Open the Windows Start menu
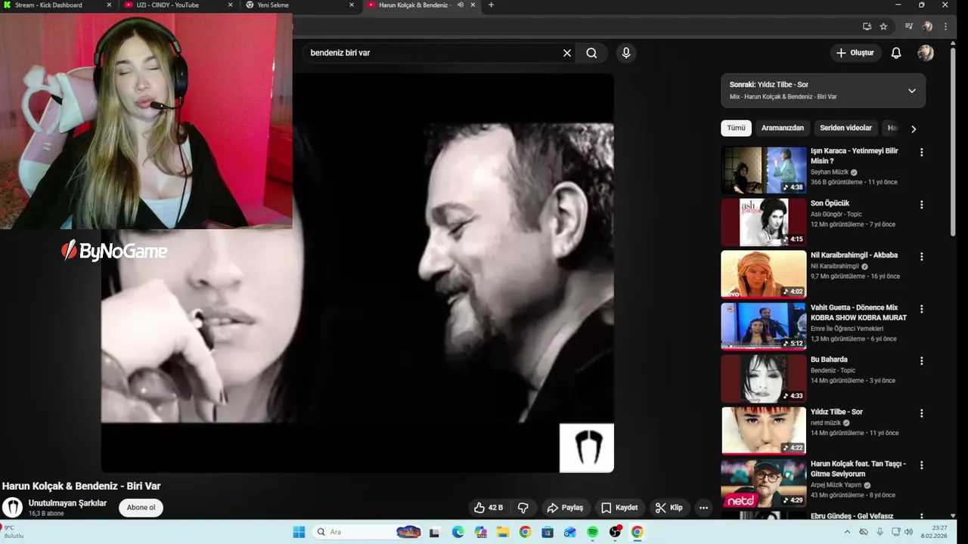Image resolution: width=968 pixels, height=544 pixels. [299, 532]
